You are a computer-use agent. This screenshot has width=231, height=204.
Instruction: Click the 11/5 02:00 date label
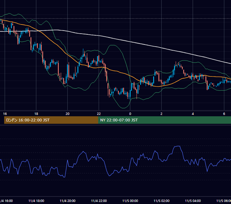coord(161,201)
